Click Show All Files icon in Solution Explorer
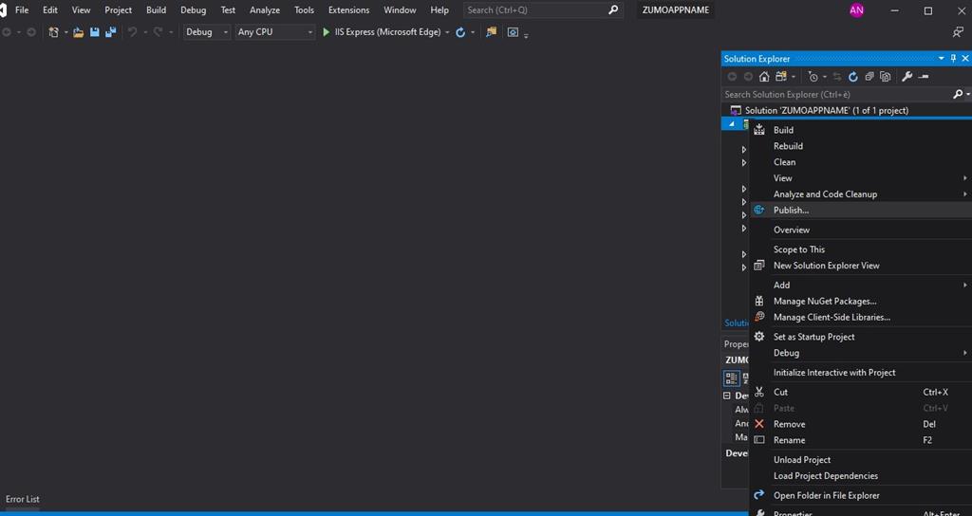The height and width of the screenshot is (516, 972). [x=885, y=77]
